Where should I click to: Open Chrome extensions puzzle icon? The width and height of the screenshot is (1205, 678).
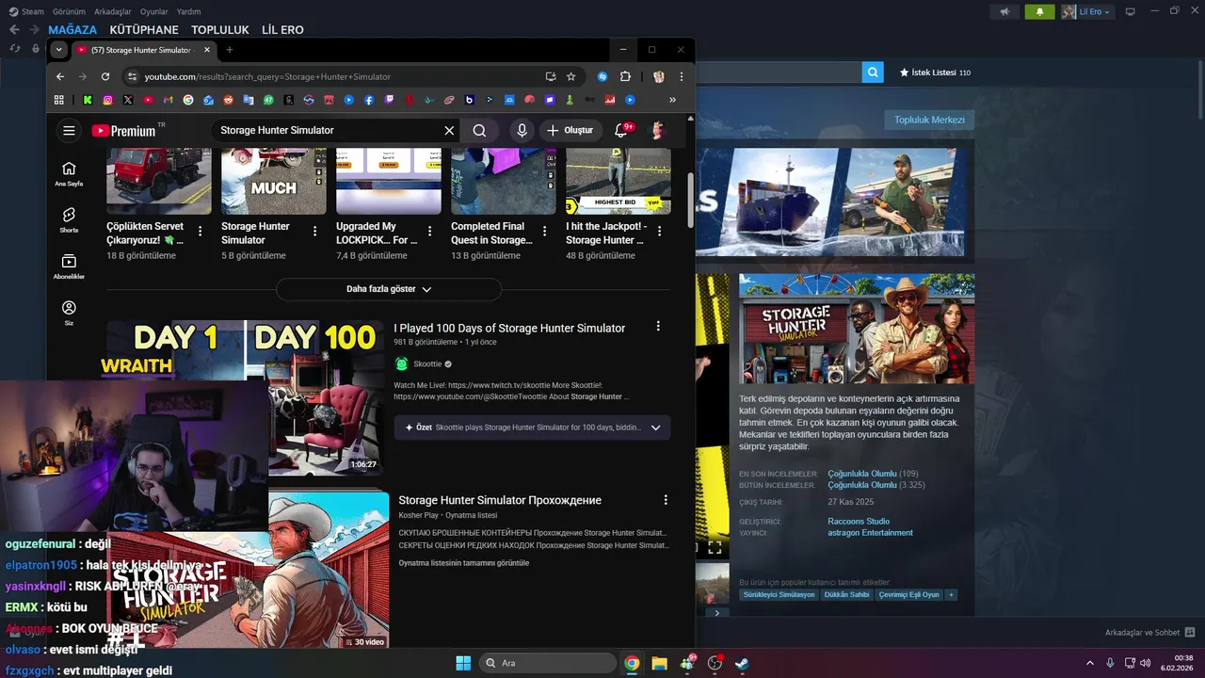pos(625,76)
